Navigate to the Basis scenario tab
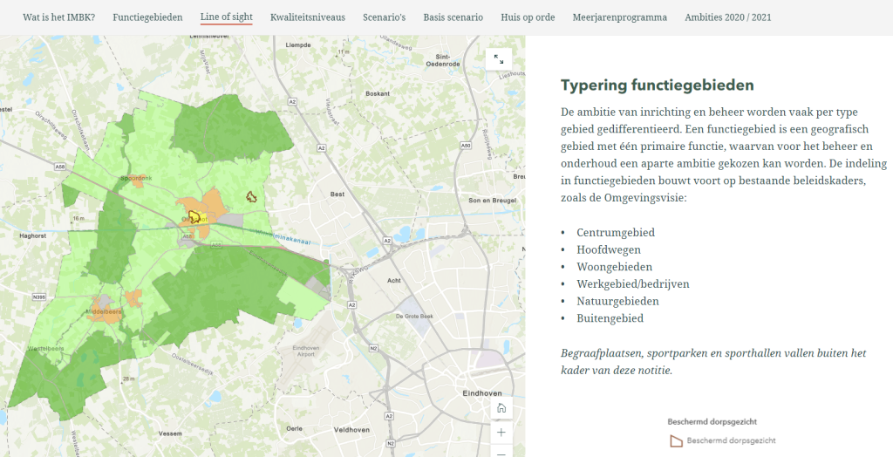 (453, 17)
